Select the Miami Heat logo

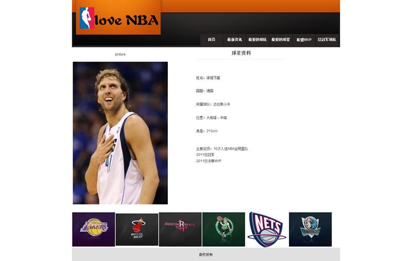pyautogui.click(x=136, y=230)
